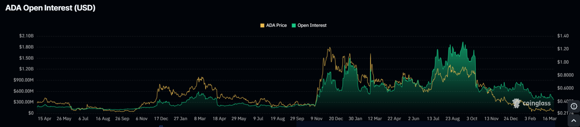This screenshot has height=127, width=580.
Task: Click the $2.10B y-axis label
Action: (x=26, y=36)
